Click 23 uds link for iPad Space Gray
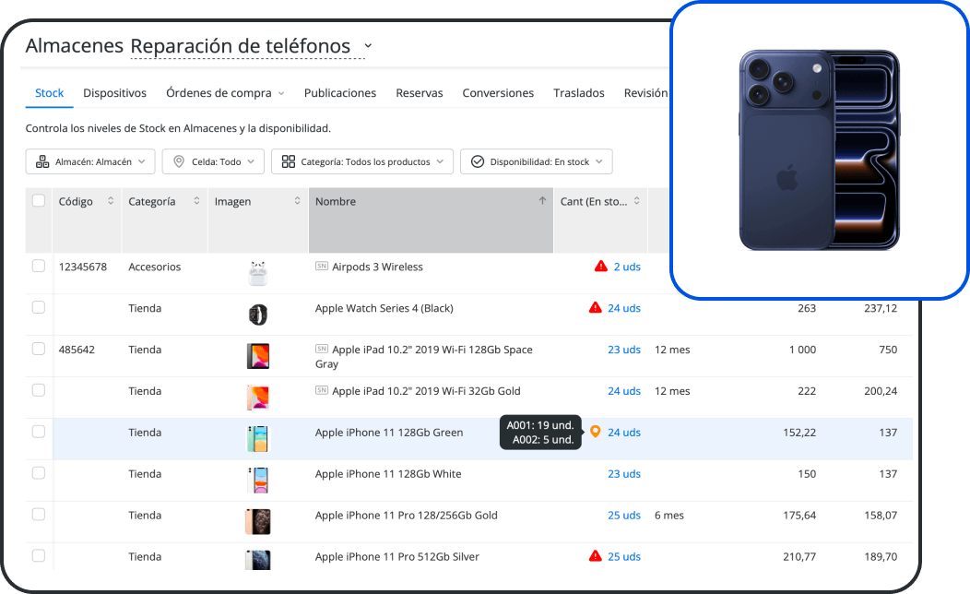Viewport: 970px width, 594px height. pos(623,350)
